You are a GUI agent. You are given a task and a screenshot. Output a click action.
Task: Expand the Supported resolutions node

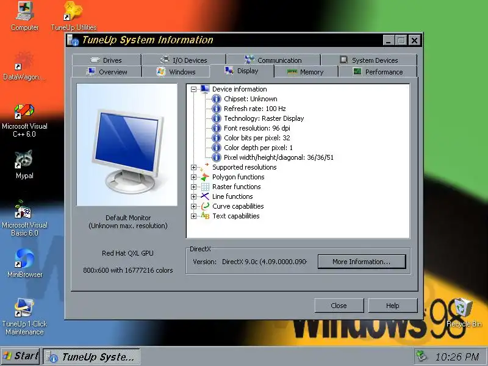[x=193, y=167]
